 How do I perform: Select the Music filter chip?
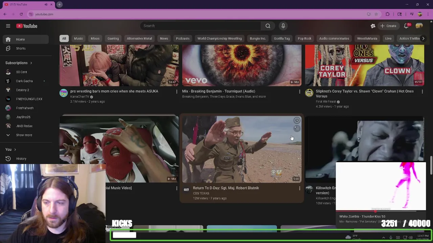[x=78, y=38]
